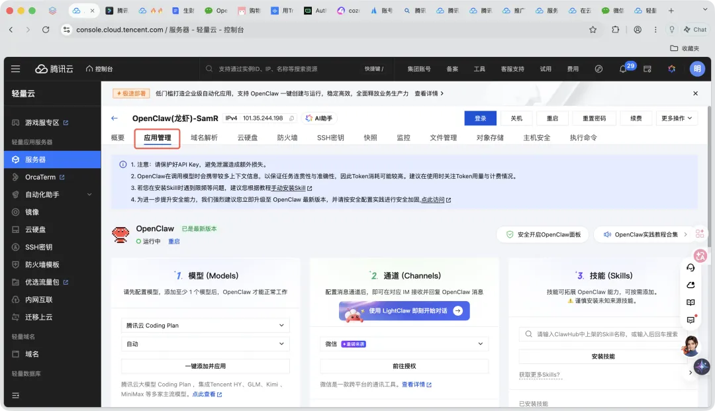
Task: Expand the 更多操作 dropdown
Action: click(677, 118)
